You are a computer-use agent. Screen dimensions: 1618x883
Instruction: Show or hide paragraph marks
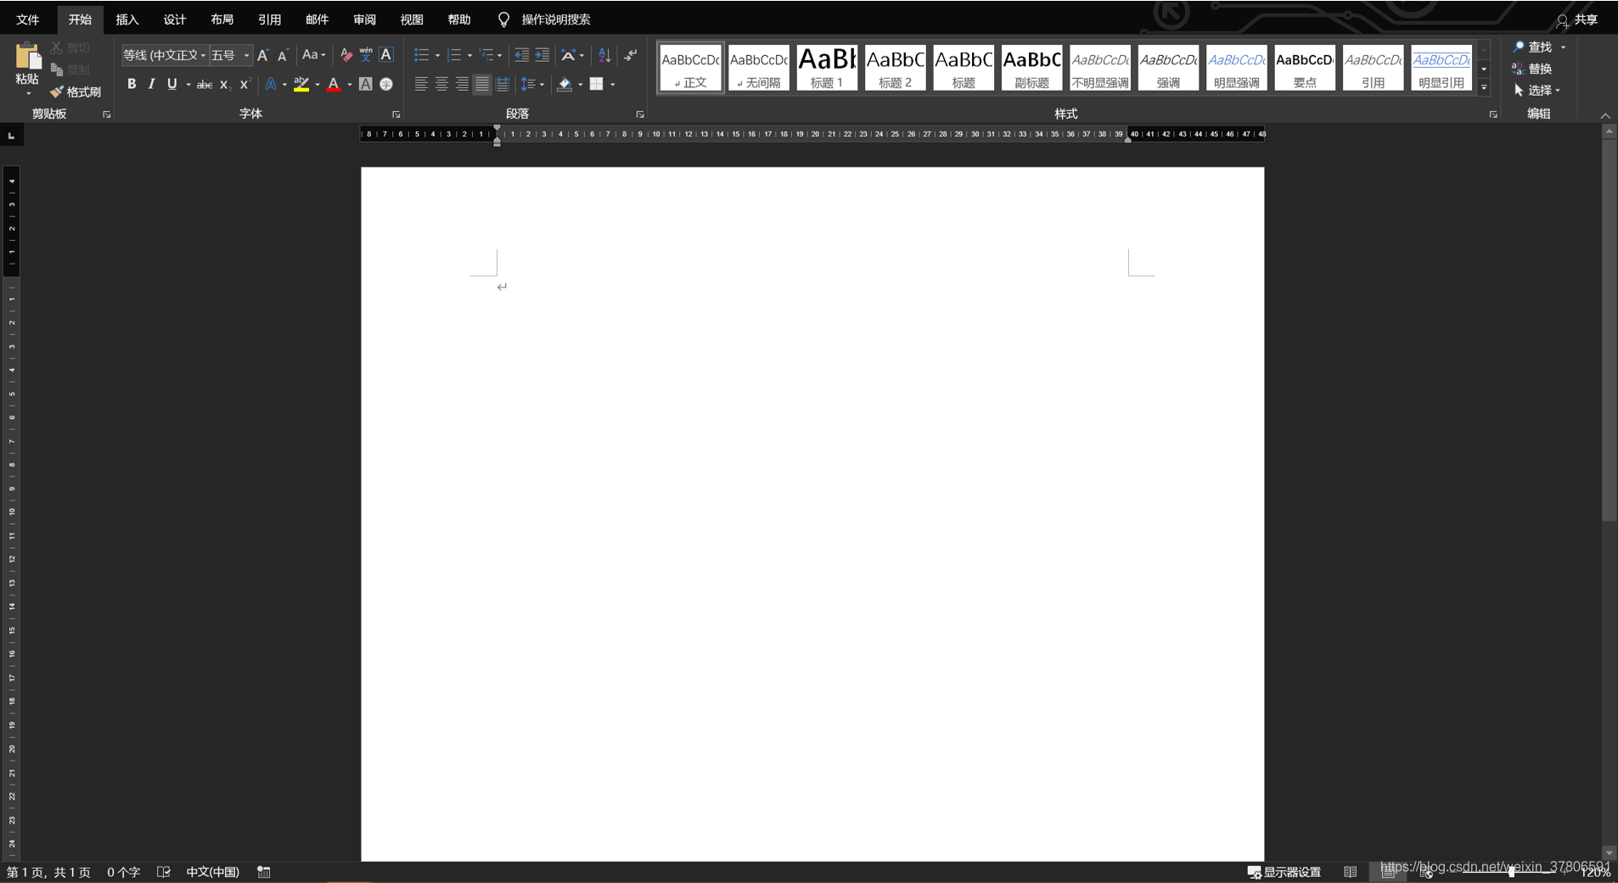(x=631, y=55)
